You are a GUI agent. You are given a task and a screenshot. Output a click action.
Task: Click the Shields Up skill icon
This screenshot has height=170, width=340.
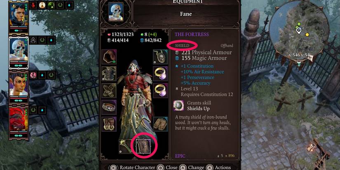(179, 105)
